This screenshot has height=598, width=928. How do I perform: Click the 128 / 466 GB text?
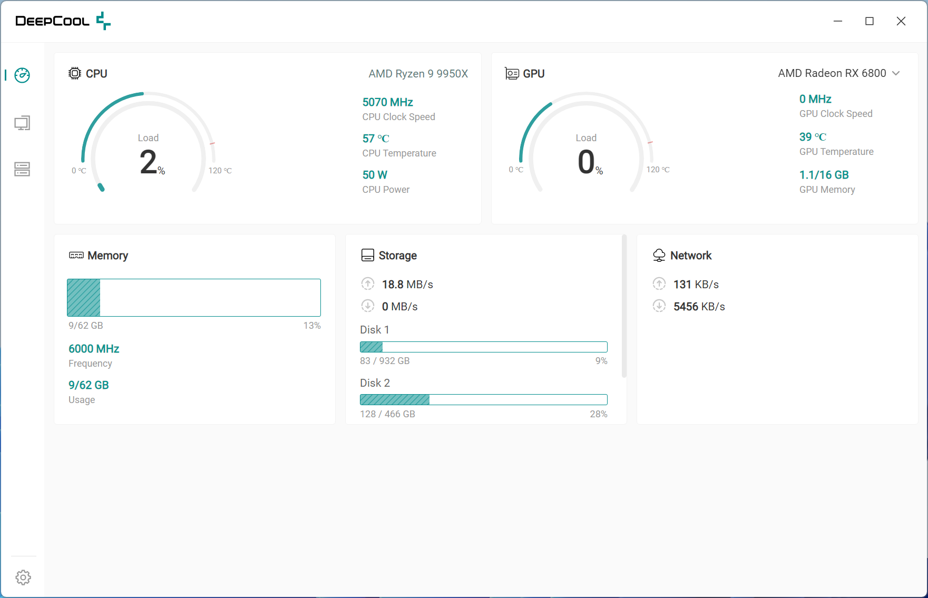pos(387,414)
